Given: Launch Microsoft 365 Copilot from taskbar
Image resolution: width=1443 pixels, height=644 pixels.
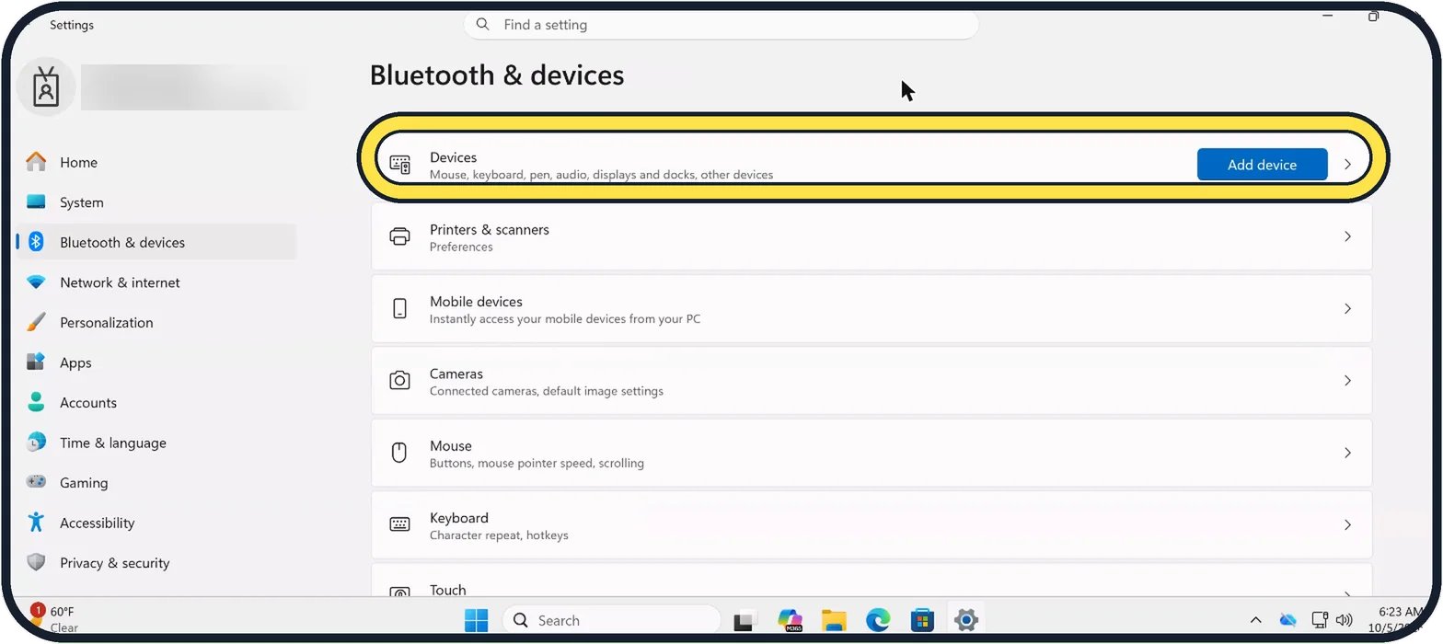Looking at the screenshot, I should [x=790, y=621].
